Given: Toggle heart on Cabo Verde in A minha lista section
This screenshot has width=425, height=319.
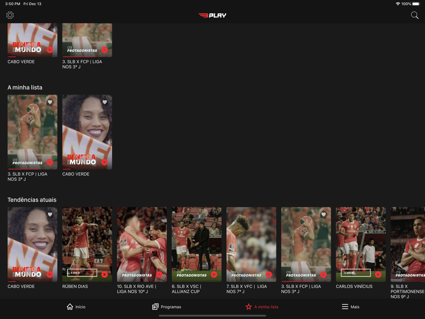Looking at the screenshot, I should coord(105,102).
